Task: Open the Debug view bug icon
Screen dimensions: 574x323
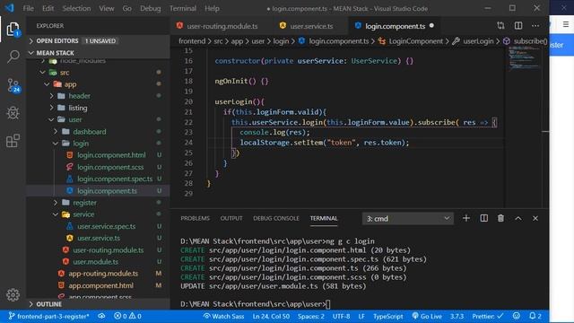Action: (13, 113)
